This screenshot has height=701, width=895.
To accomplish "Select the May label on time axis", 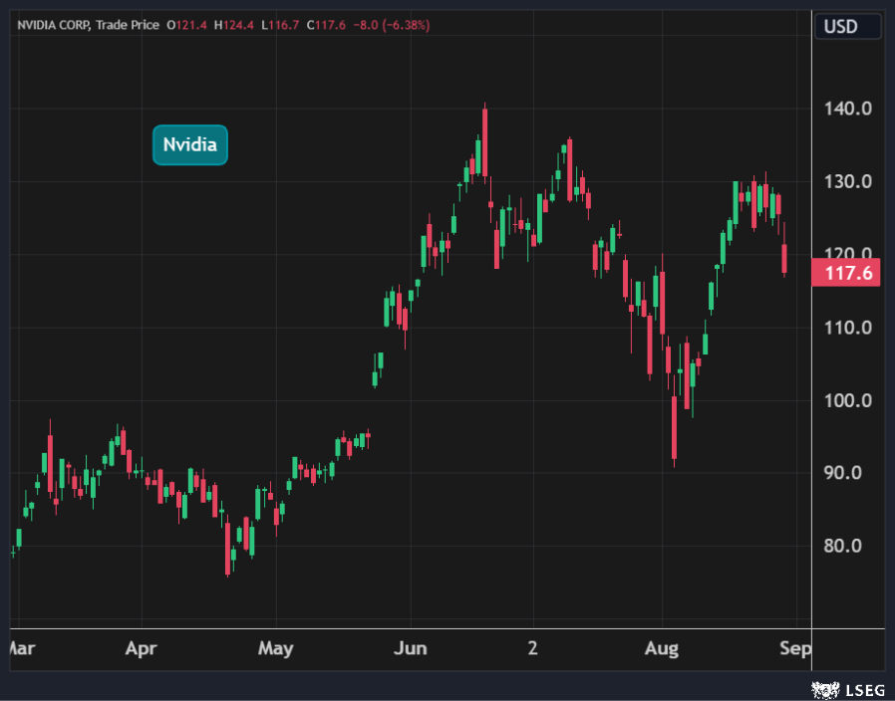I will (275, 649).
